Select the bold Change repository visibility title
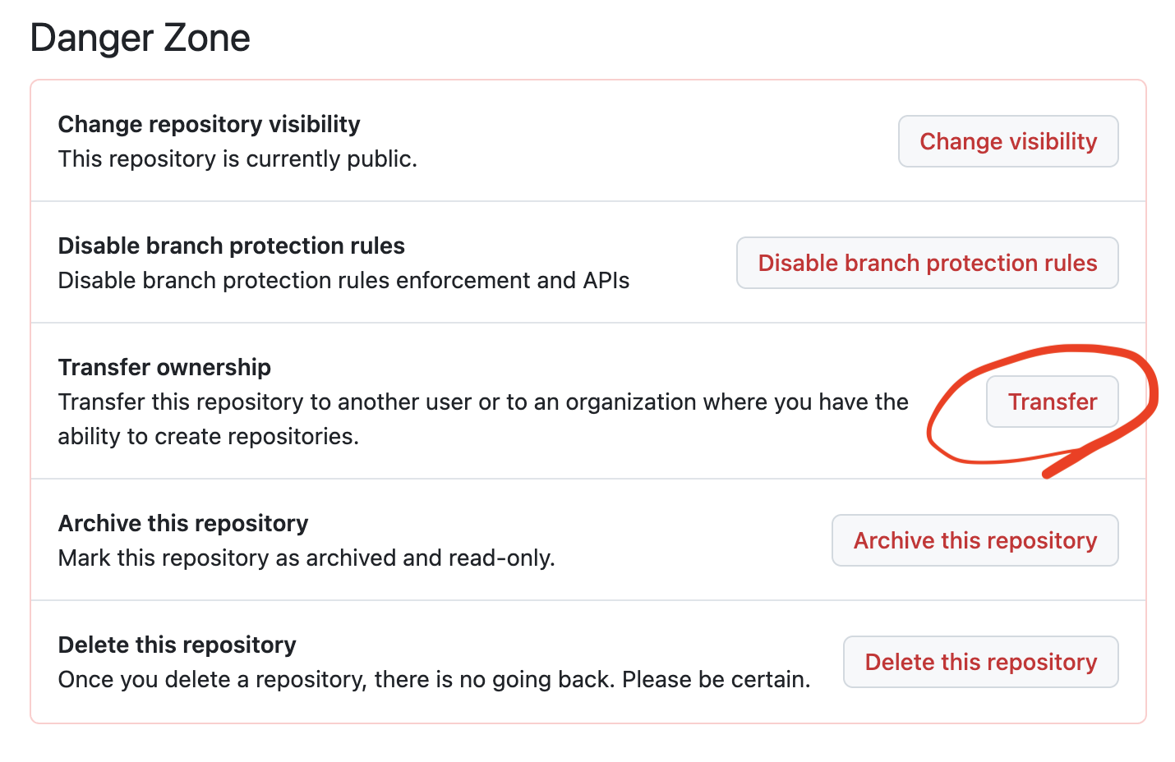The image size is (1175, 762). pos(209,124)
